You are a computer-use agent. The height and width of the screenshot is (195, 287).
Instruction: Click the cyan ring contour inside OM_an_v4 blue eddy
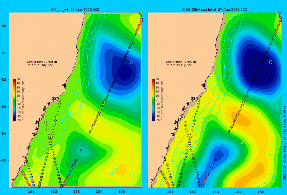coord(132,62)
